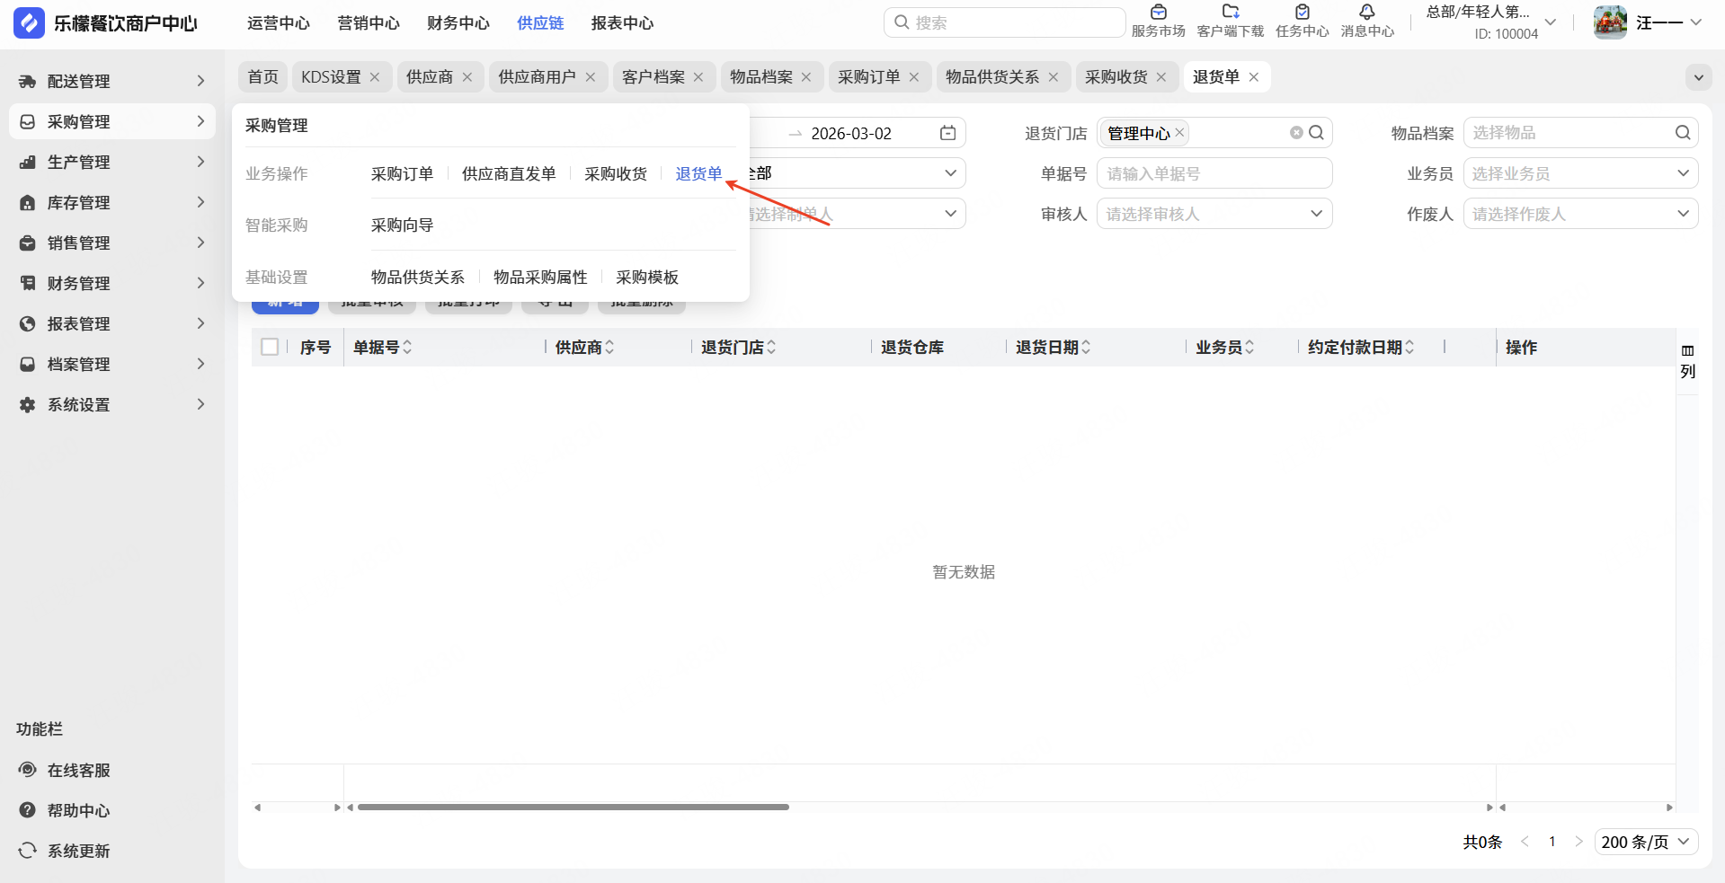
Task: Open 采购订单 in 采购管理 flyout
Action: click(x=402, y=174)
